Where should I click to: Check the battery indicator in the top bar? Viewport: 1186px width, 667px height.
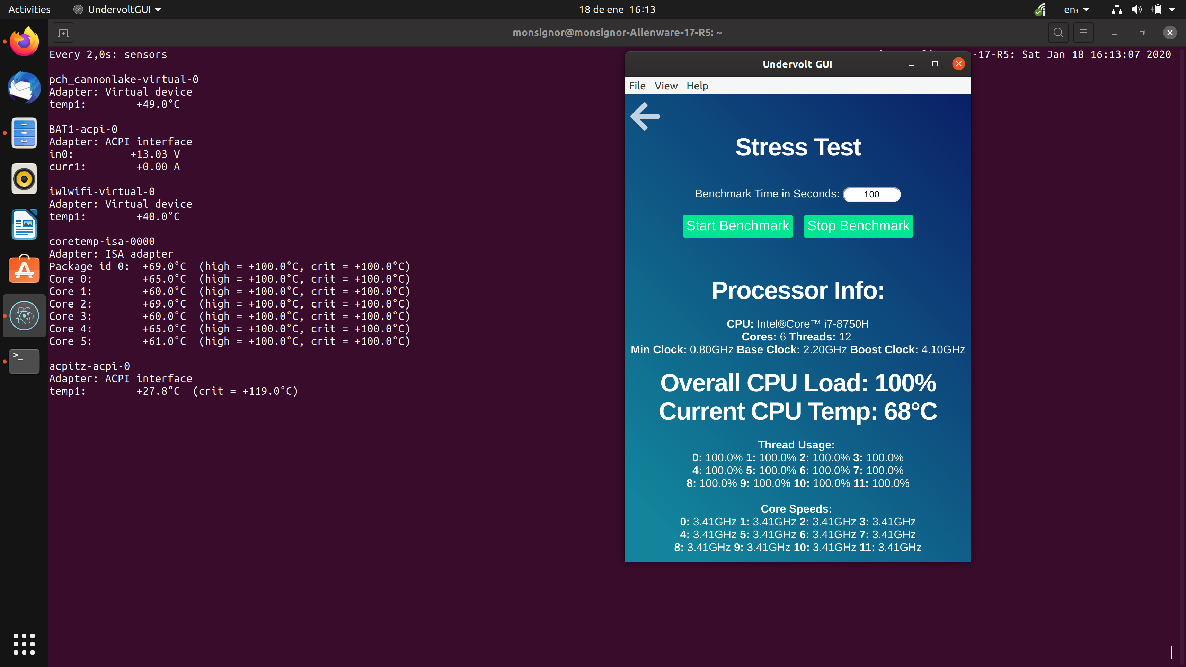1157,9
